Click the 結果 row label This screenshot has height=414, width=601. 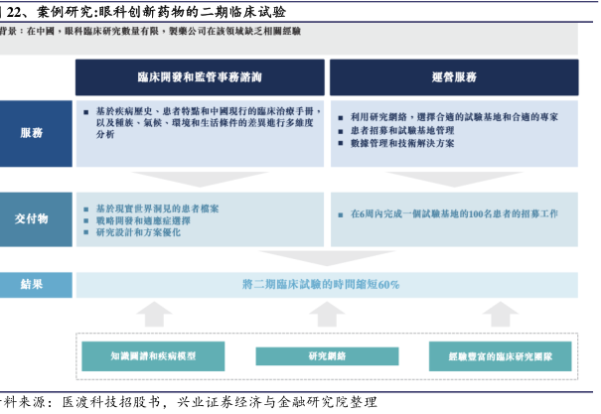click(32, 284)
